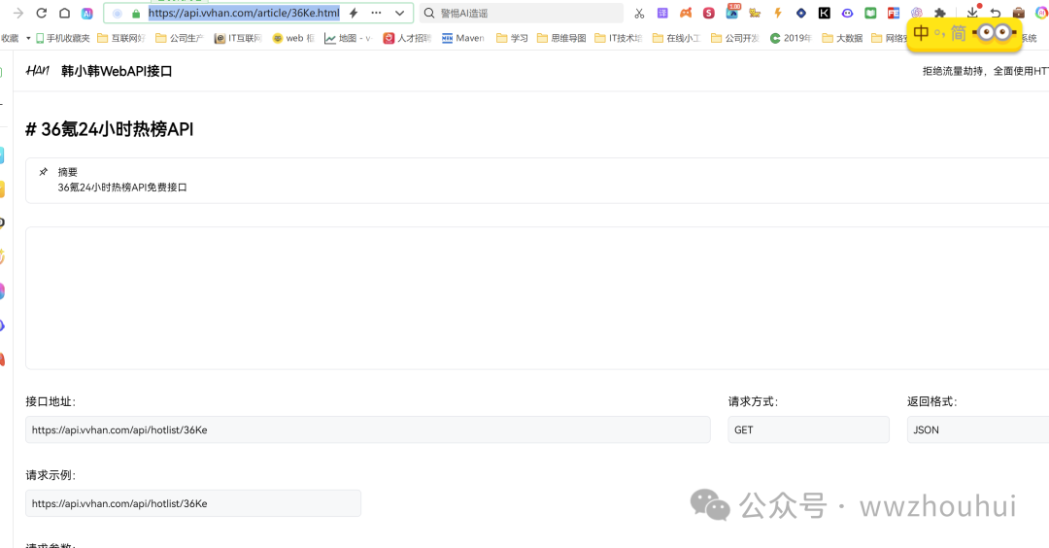The width and height of the screenshot is (1049, 548).
Task: Open the 手机收藏夹 bookmark folder
Action: coord(63,38)
